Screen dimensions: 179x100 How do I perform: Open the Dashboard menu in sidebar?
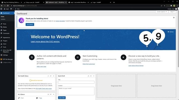point(7,13)
